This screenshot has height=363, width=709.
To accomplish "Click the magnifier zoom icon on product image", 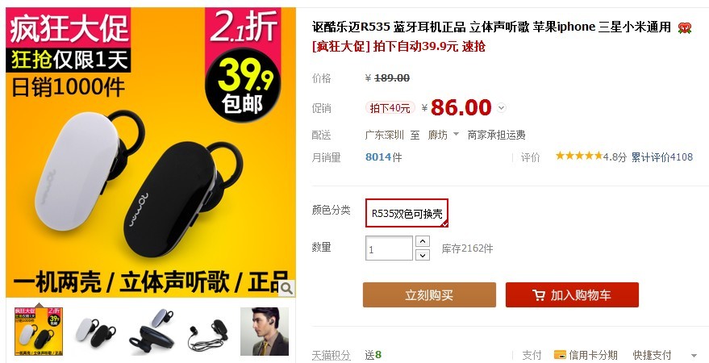I will (286, 288).
